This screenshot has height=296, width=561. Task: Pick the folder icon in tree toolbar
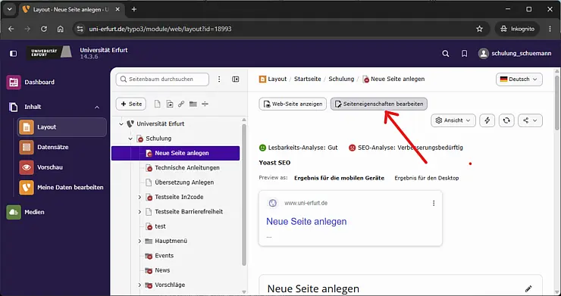pyautogui.click(x=193, y=104)
